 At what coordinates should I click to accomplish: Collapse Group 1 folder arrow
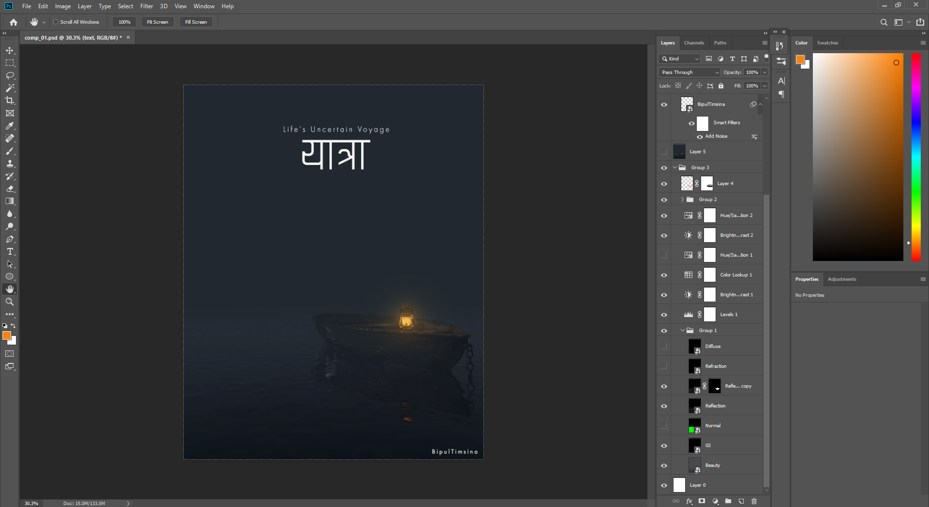[x=683, y=331]
